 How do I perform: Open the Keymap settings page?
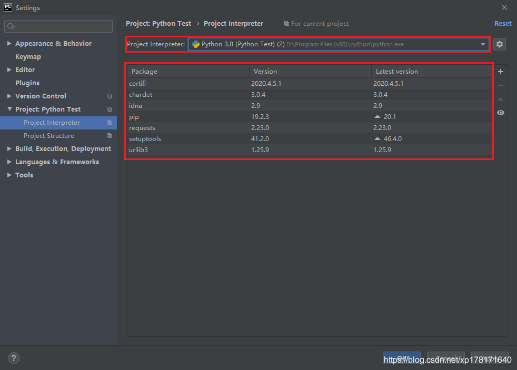28,57
